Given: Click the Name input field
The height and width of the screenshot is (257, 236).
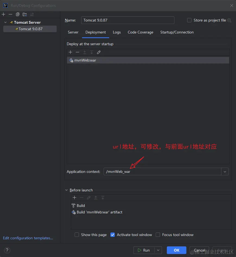Looking at the screenshot, I should 127,20.
